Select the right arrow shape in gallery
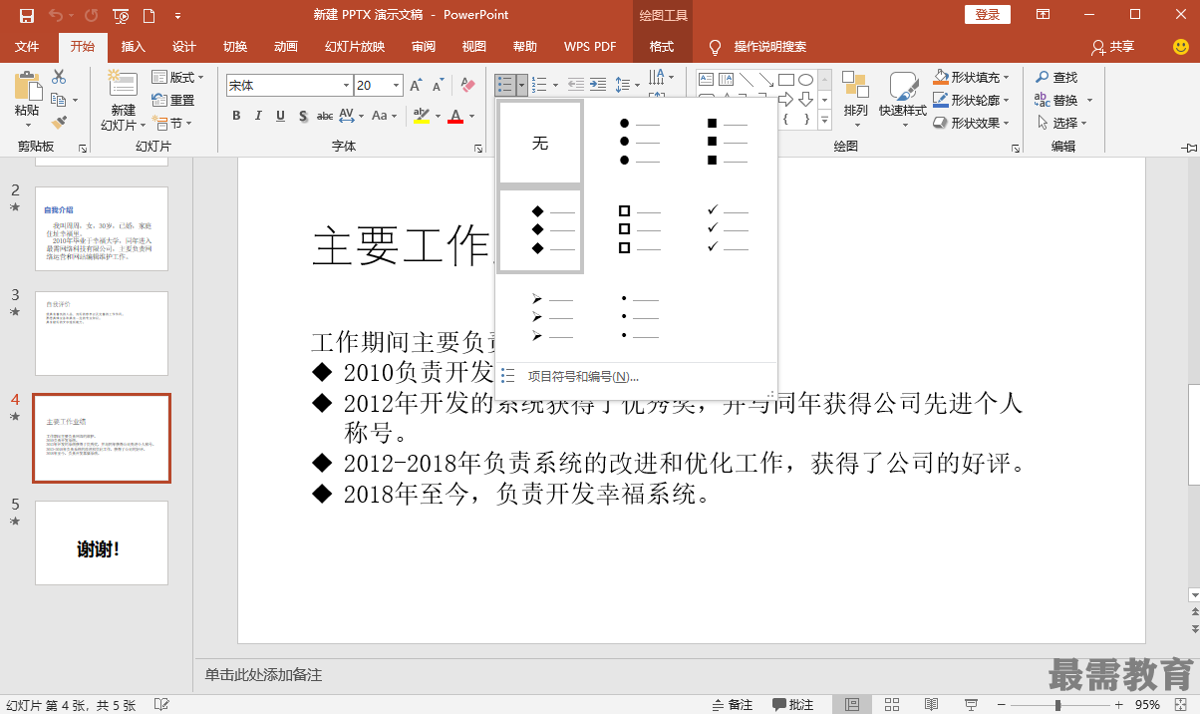 click(785, 99)
